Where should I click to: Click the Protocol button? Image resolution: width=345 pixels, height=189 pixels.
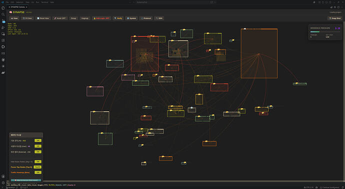(146, 18)
